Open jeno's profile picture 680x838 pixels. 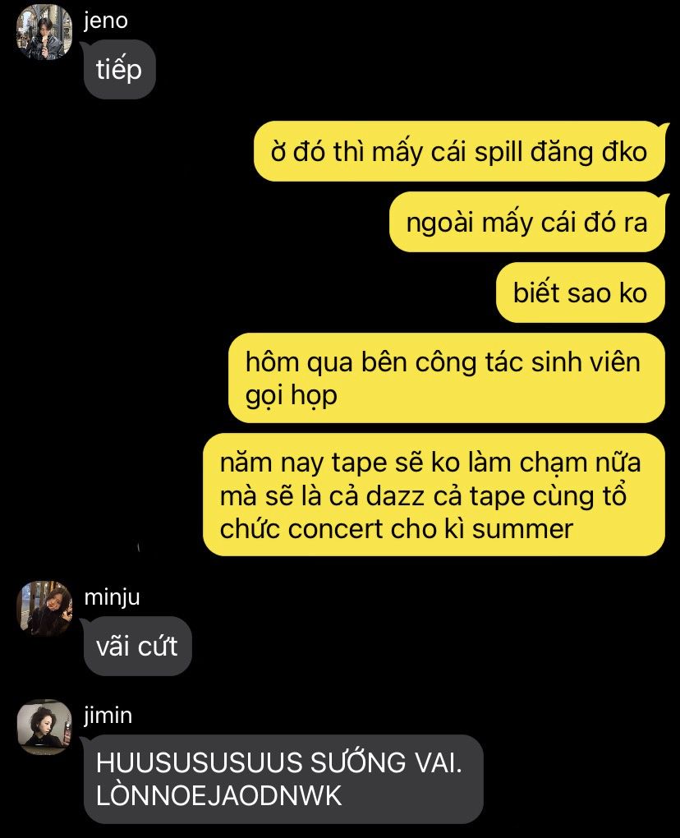44,32
